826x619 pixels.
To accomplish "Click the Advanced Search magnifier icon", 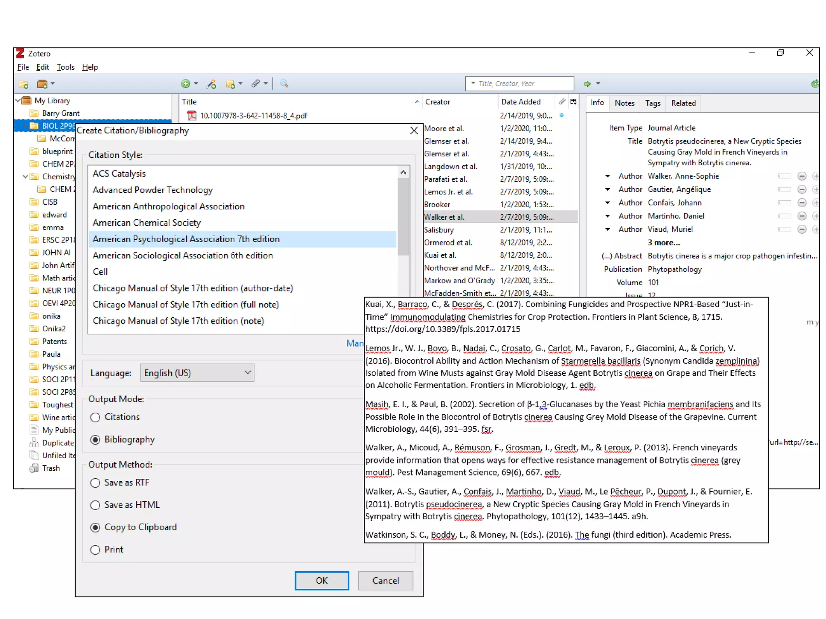I will (284, 84).
